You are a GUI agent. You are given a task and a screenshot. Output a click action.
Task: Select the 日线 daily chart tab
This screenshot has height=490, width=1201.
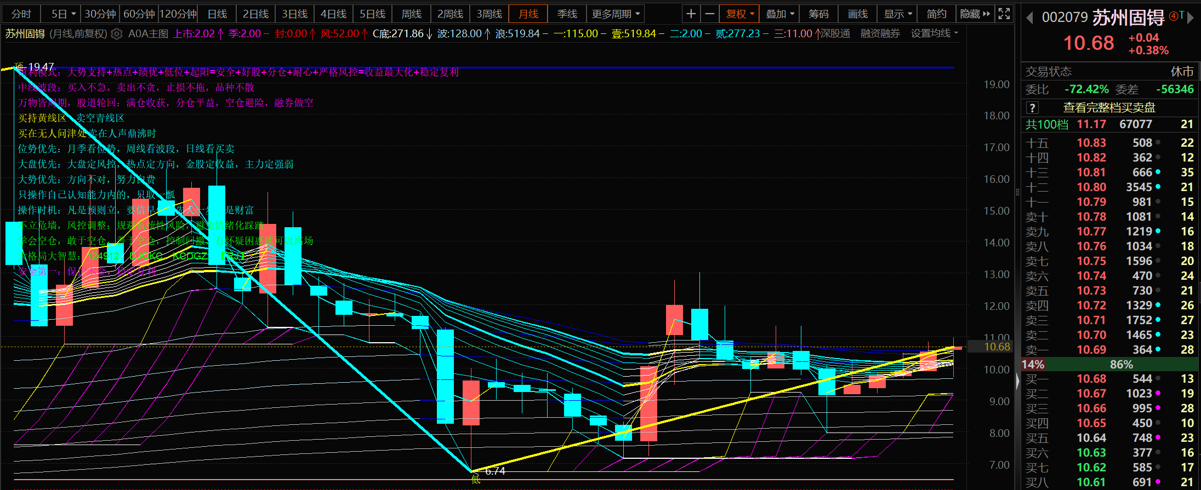(x=217, y=14)
